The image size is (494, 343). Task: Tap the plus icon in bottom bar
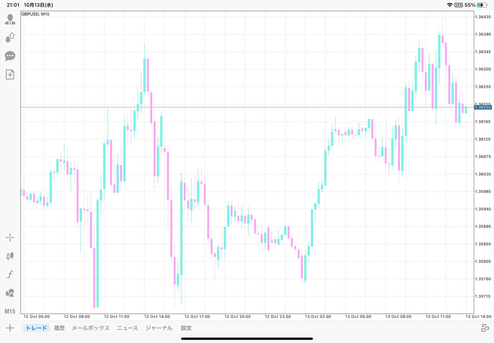[x=10, y=328]
